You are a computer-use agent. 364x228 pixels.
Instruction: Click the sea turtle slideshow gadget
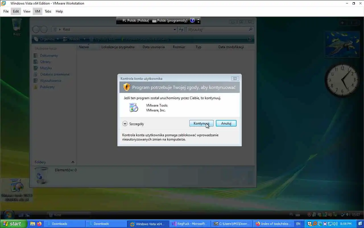click(x=342, y=44)
